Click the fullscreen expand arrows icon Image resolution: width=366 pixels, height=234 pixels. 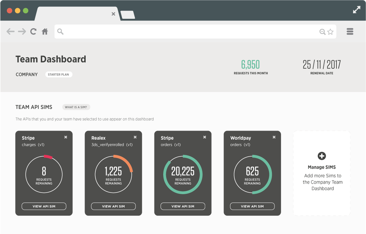[x=356, y=10]
